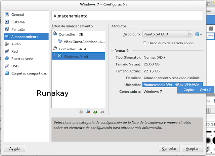Click the Ubicación path field

172,85
